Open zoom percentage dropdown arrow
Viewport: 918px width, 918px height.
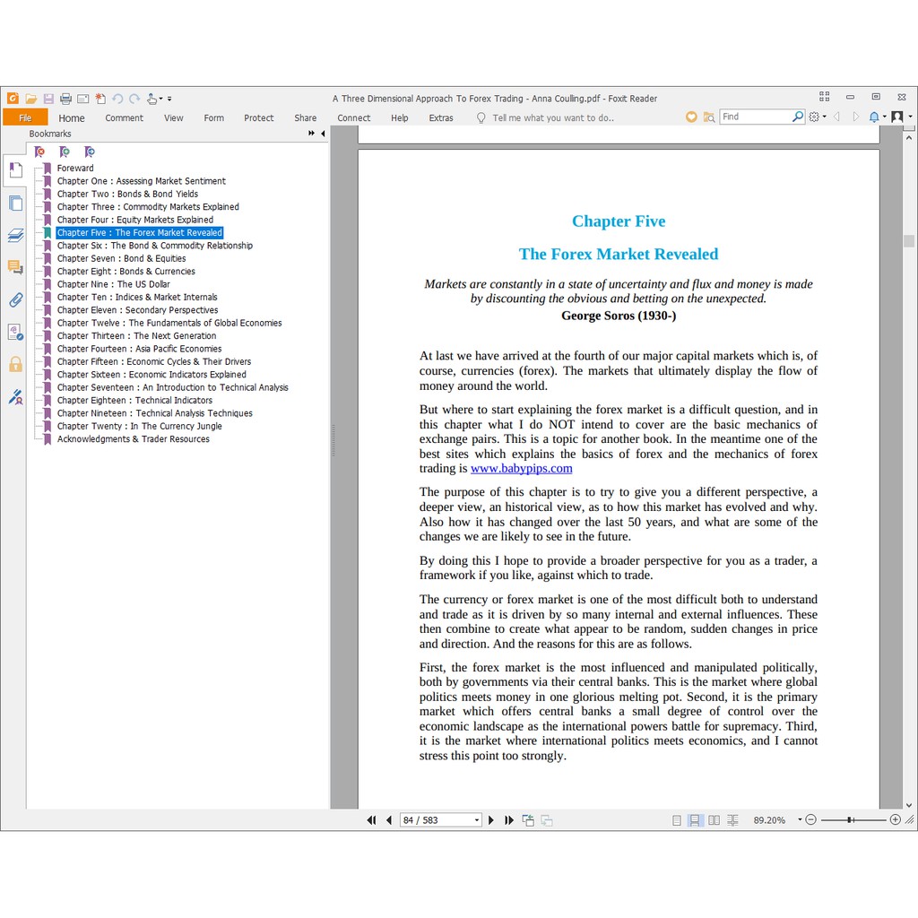click(799, 819)
